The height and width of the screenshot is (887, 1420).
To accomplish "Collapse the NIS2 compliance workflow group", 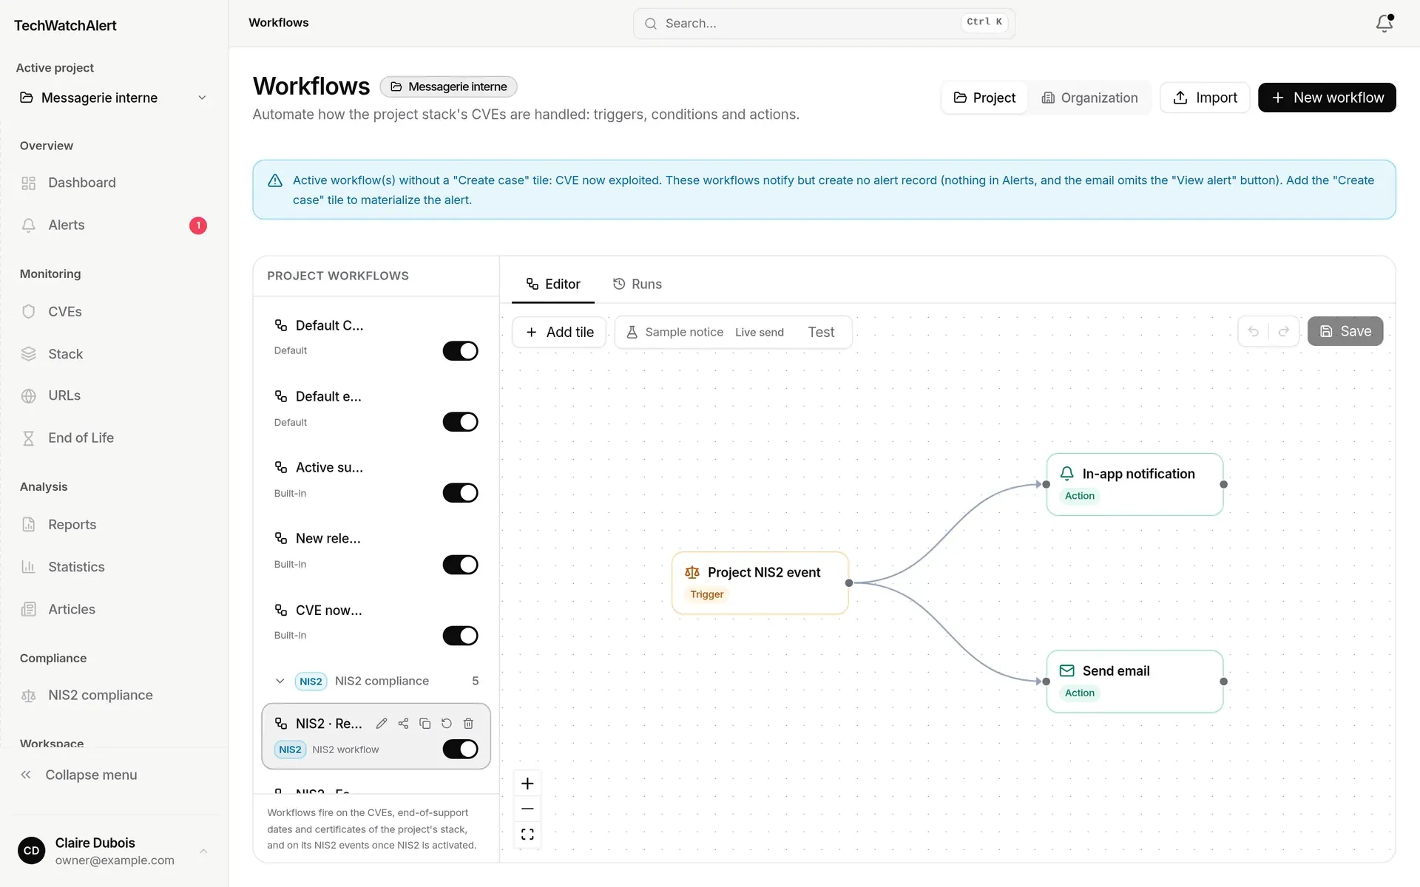I will click(280, 681).
